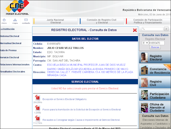The height and width of the screenshot is (129, 171).
Task: Click the 204,80Kb file size label
Action: (x=38, y=102)
